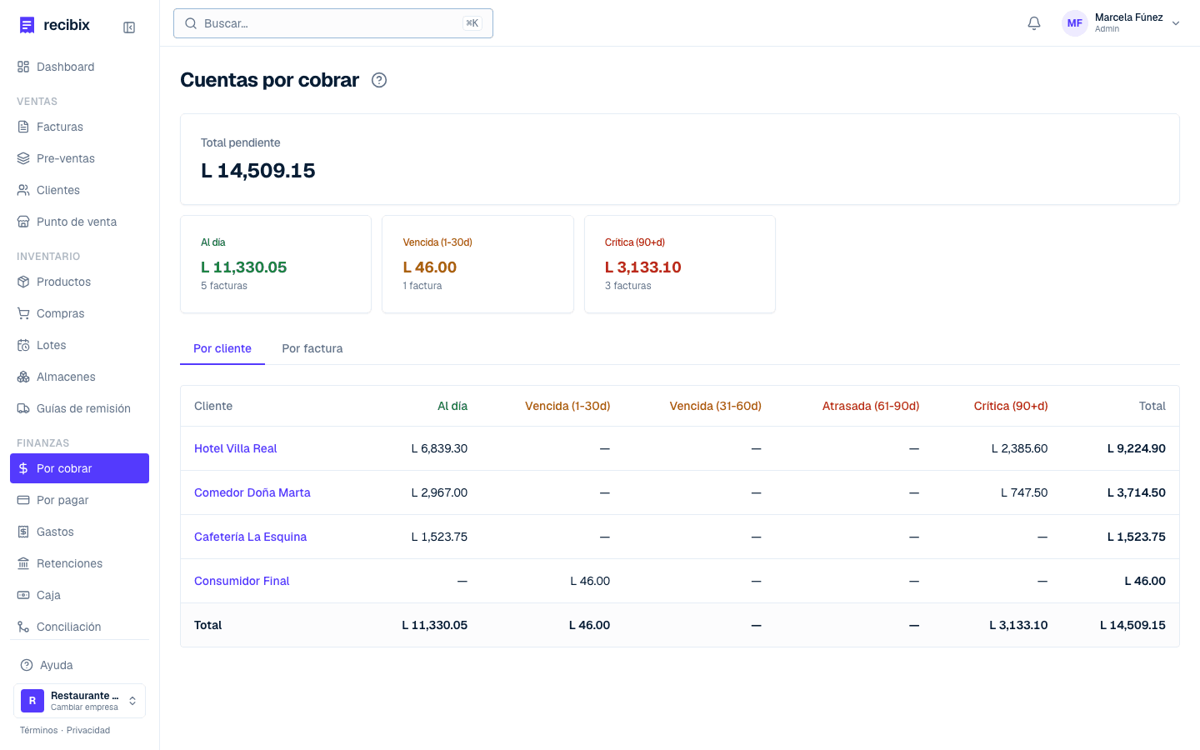This screenshot has height=750, width=1200.
Task: Click the Crítica (90+d) summary card
Action: click(680, 264)
